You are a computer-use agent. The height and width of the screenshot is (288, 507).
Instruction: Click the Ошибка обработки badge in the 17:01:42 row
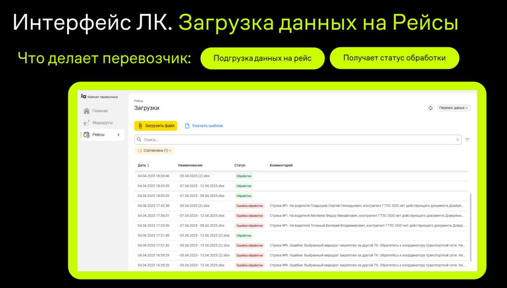[x=249, y=246]
